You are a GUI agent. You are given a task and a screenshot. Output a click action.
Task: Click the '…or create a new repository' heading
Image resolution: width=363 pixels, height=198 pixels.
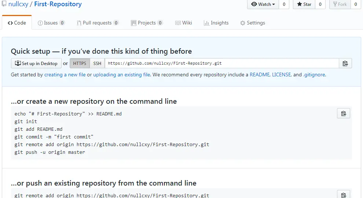pyautogui.click(x=94, y=101)
